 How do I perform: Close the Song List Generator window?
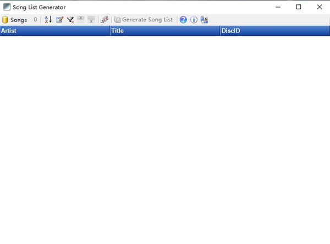[319, 7]
